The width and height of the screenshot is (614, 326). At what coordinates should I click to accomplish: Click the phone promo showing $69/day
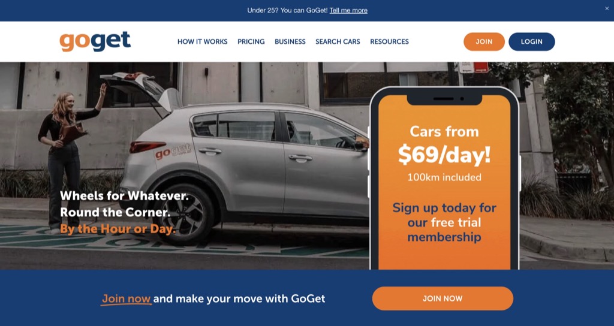(444, 179)
